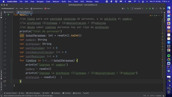
Task: Open the Terminal tool window
Action: coord(66,93)
